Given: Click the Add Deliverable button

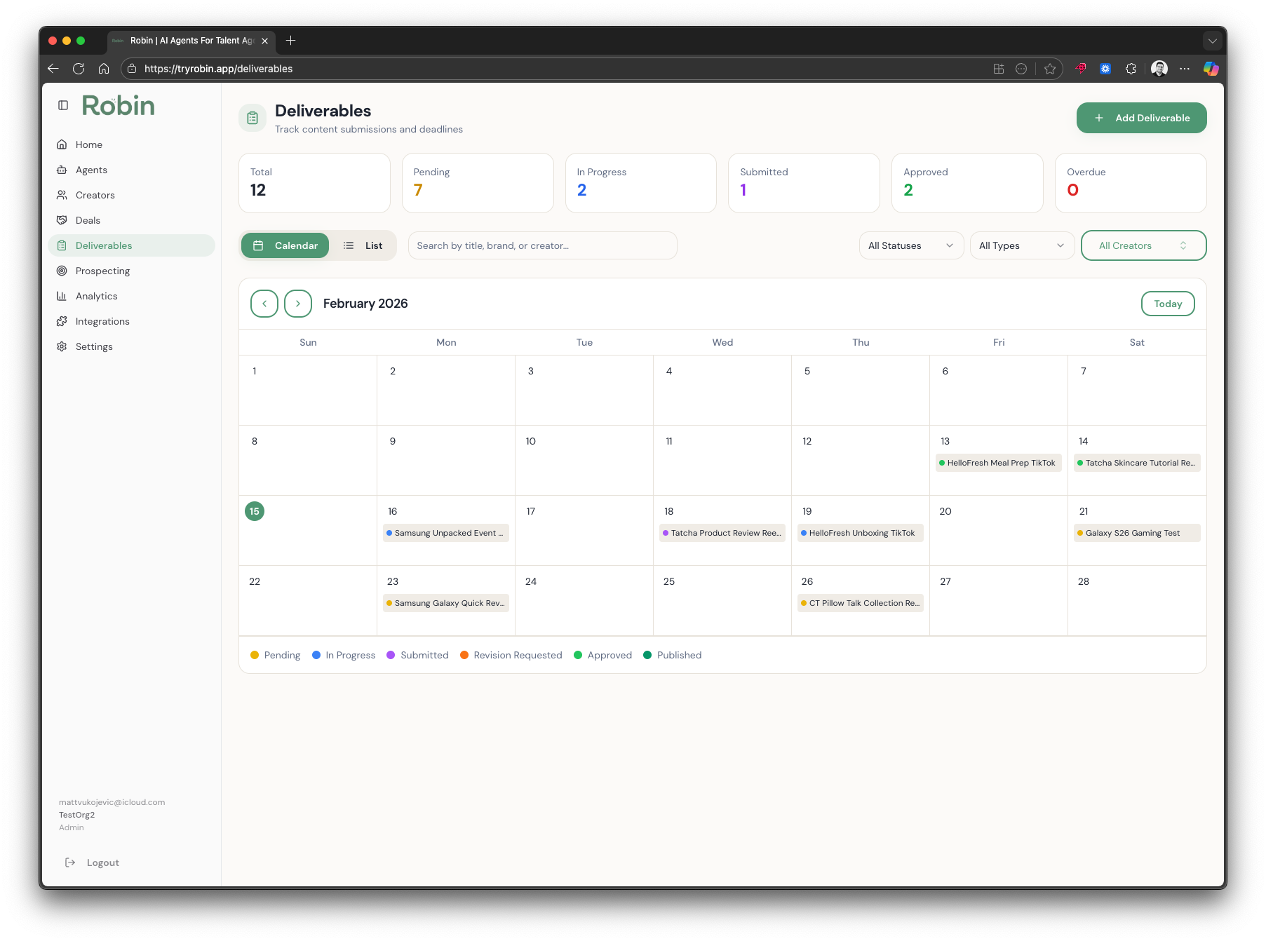Looking at the screenshot, I should click(x=1141, y=118).
